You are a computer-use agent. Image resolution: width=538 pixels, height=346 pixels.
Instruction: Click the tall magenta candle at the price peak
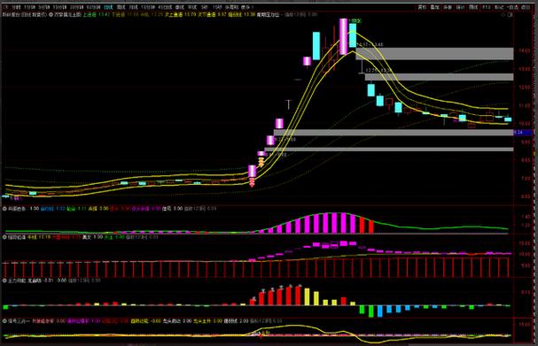343,36
